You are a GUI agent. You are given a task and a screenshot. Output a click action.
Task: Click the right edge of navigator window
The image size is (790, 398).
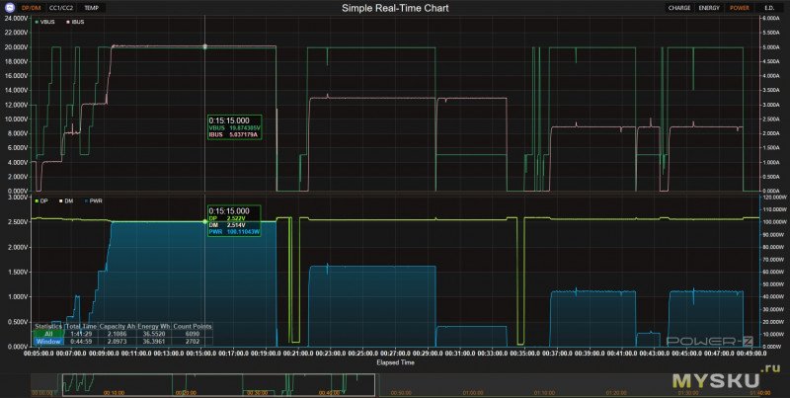pos(375,385)
